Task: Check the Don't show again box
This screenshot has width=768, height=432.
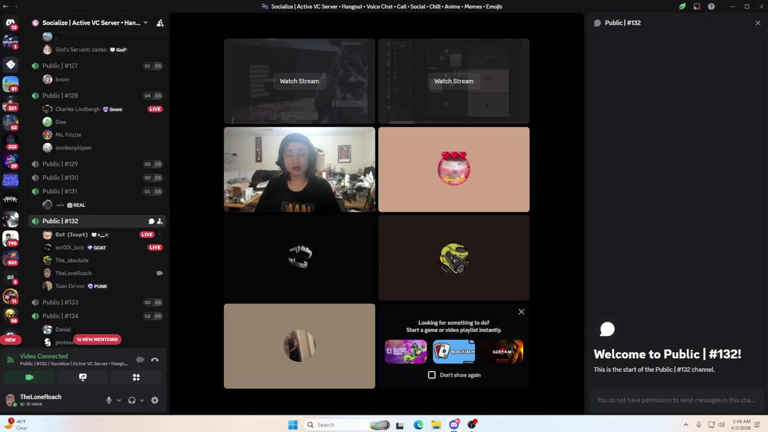Action: [431, 375]
